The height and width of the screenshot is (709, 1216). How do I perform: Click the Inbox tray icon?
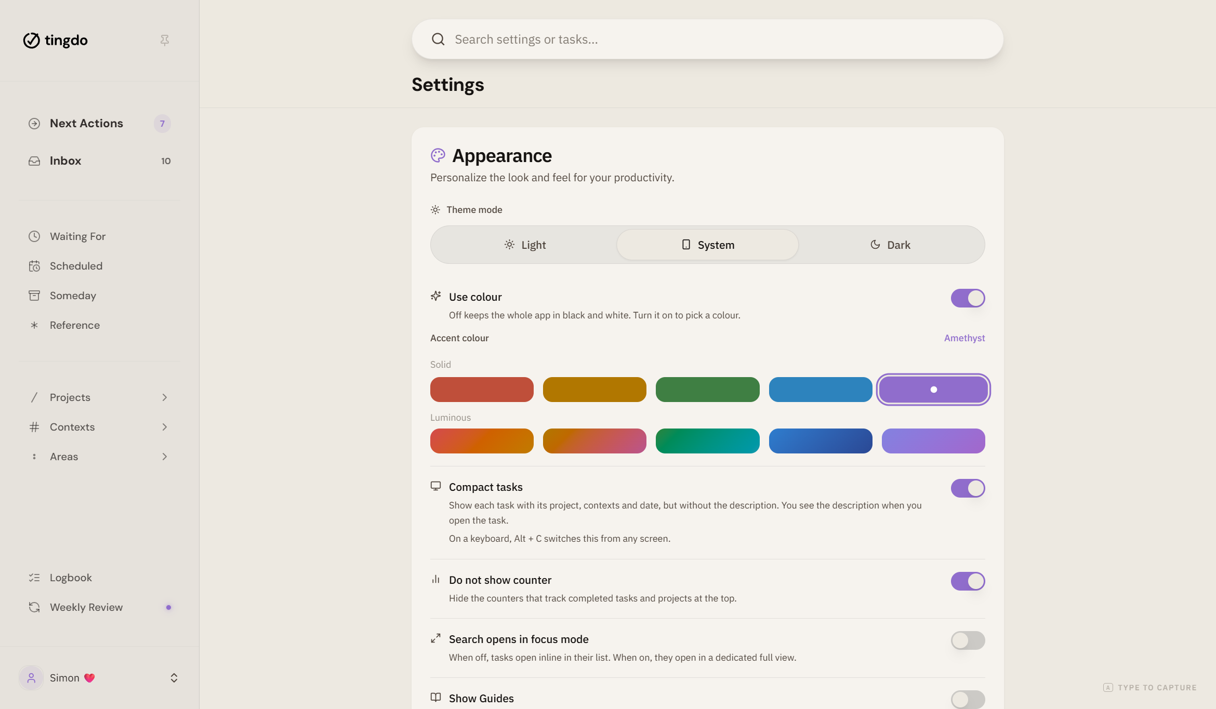[34, 161]
